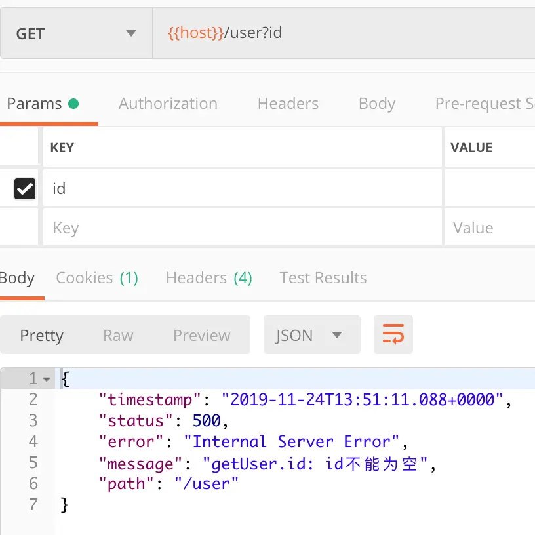Collapse JSON at line 1 fold arrow

point(47,379)
